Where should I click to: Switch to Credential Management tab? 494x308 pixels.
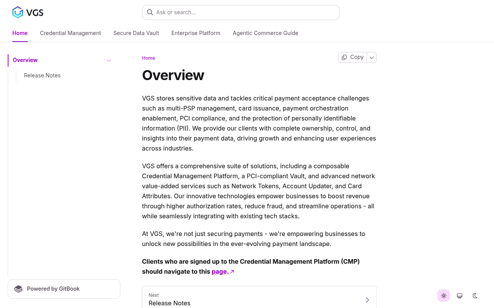click(71, 33)
